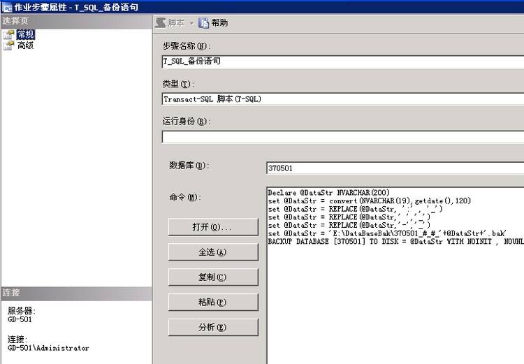The height and width of the screenshot is (364, 524).
Task: Open the database combo box 370501
Action: point(395,168)
